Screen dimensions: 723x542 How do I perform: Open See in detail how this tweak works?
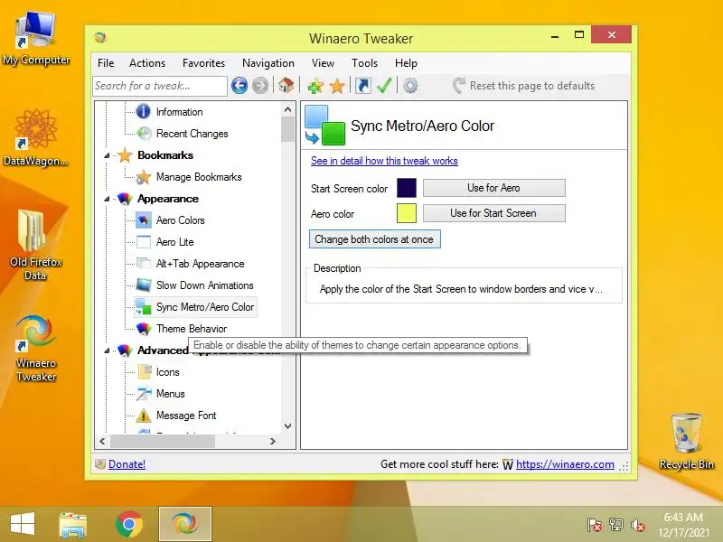[x=384, y=161]
